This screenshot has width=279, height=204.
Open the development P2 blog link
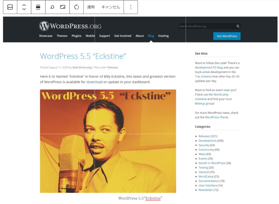209,67
